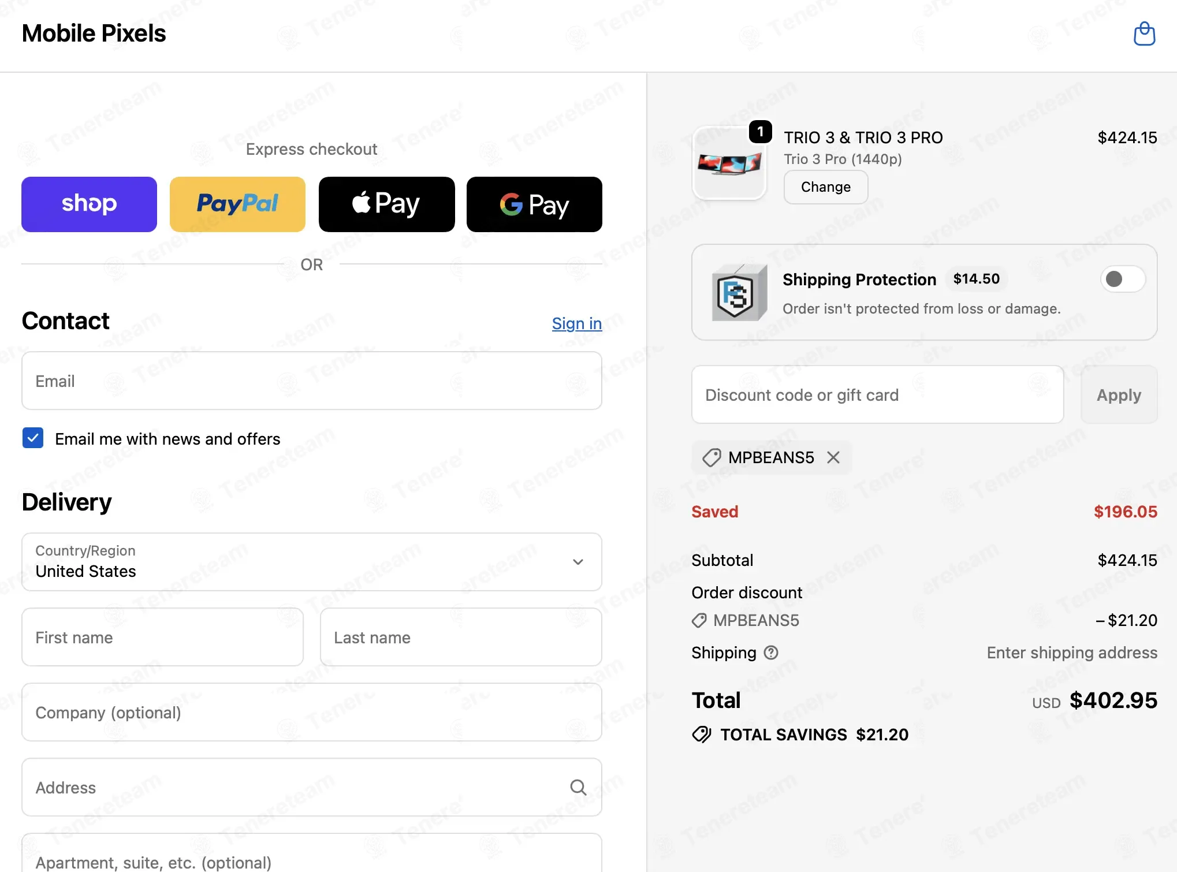Click the Shipping Protection shield icon
Image resolution: width=1177 pixels, height=872 pixels.
point(739,292)
